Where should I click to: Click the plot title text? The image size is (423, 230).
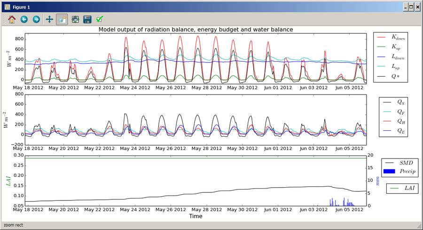pos(196,30)
